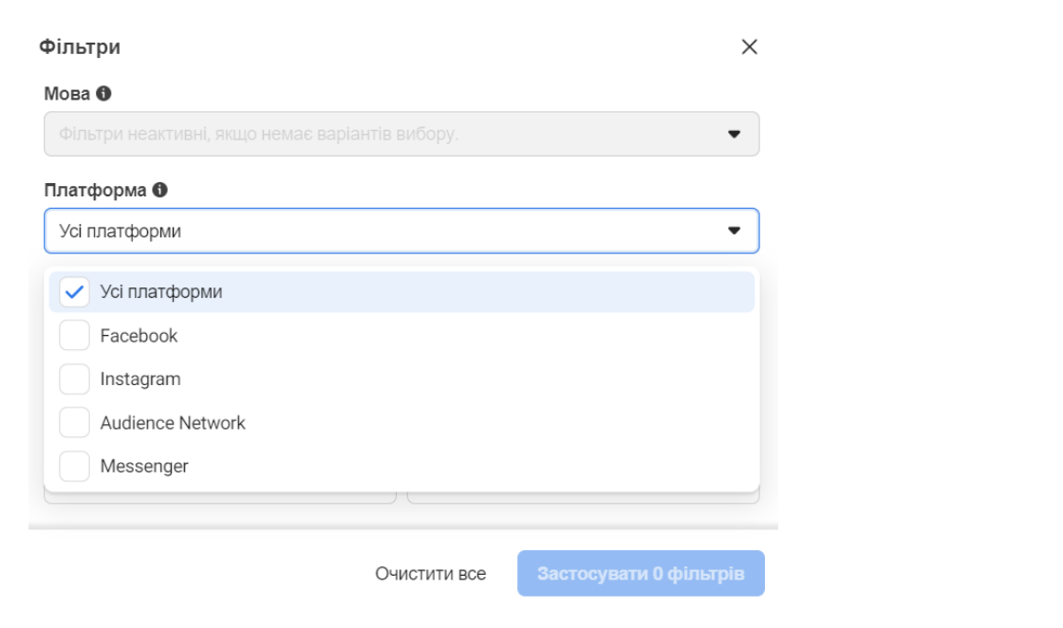This screenshot has width=1063, height=628.
Task: Collapse the Платформа dropdown using its arrow
Action: (734, 231)
